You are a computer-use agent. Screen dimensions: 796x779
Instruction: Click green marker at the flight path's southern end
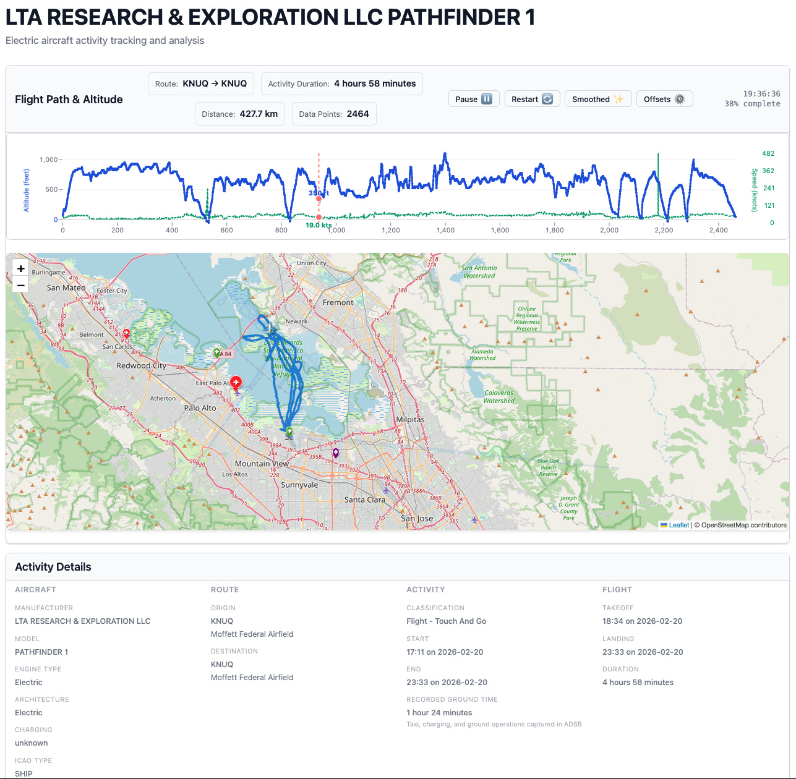(x=289, y=431)
